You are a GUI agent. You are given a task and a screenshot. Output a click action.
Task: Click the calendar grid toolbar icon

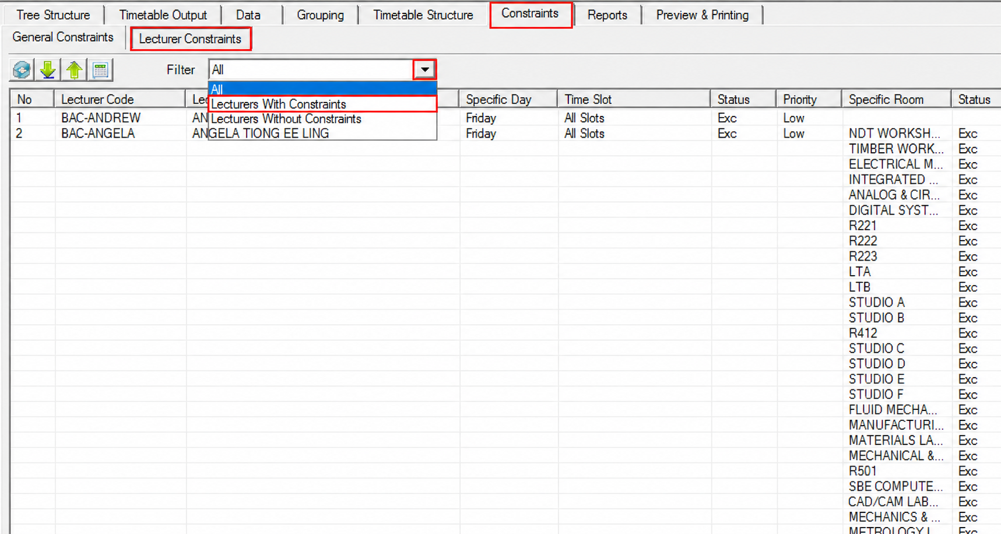pyautogui.click(x=101, y=70)
